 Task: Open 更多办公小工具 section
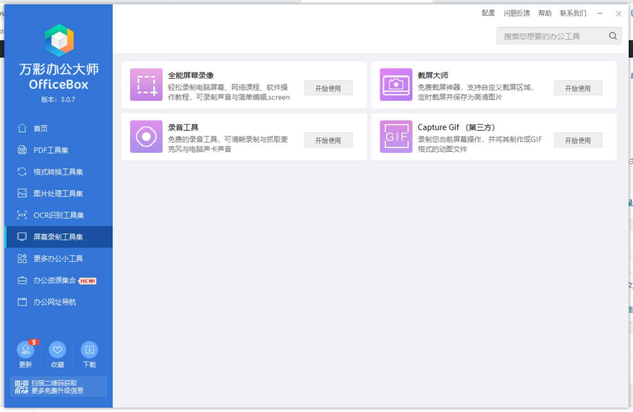(x=59, y=258)
